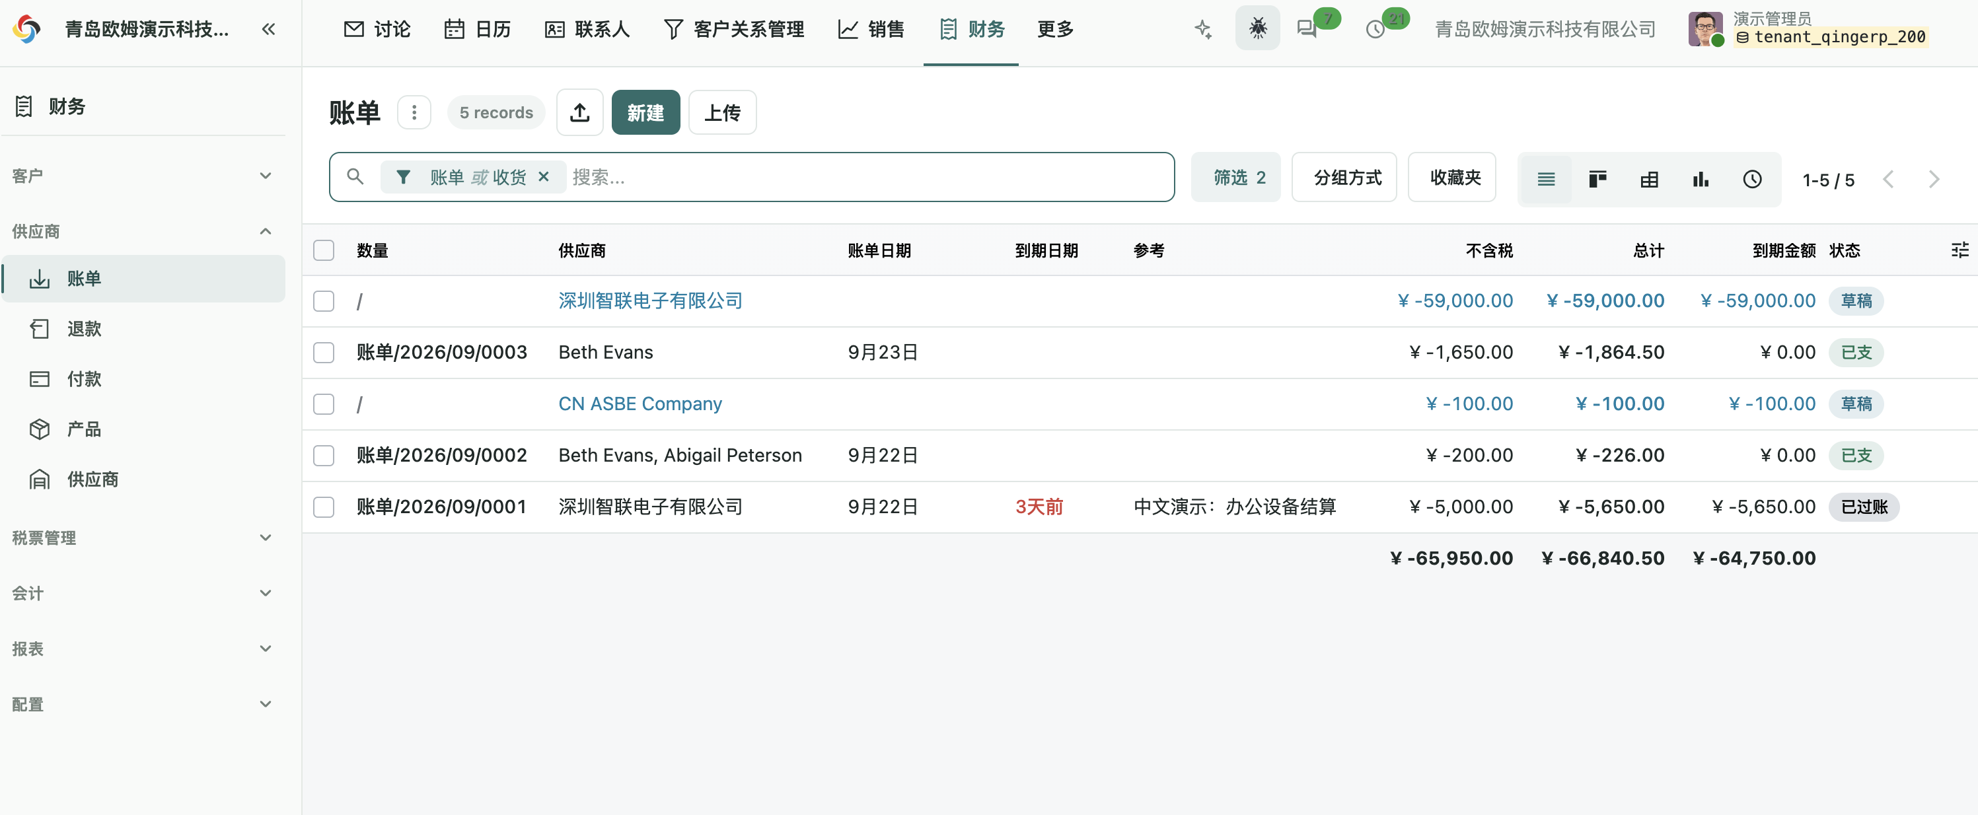Collapse the 供应商 sidebar section
This screenshot has width=1978, height=815.
tap(143, 231)
